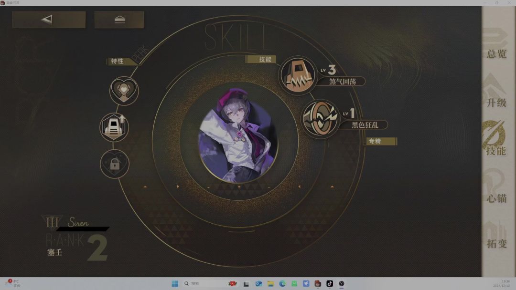This screenshot has height=290, width=516.
Task: Select the 煞气回荡 skill icon
Action: tap(298, 75)
